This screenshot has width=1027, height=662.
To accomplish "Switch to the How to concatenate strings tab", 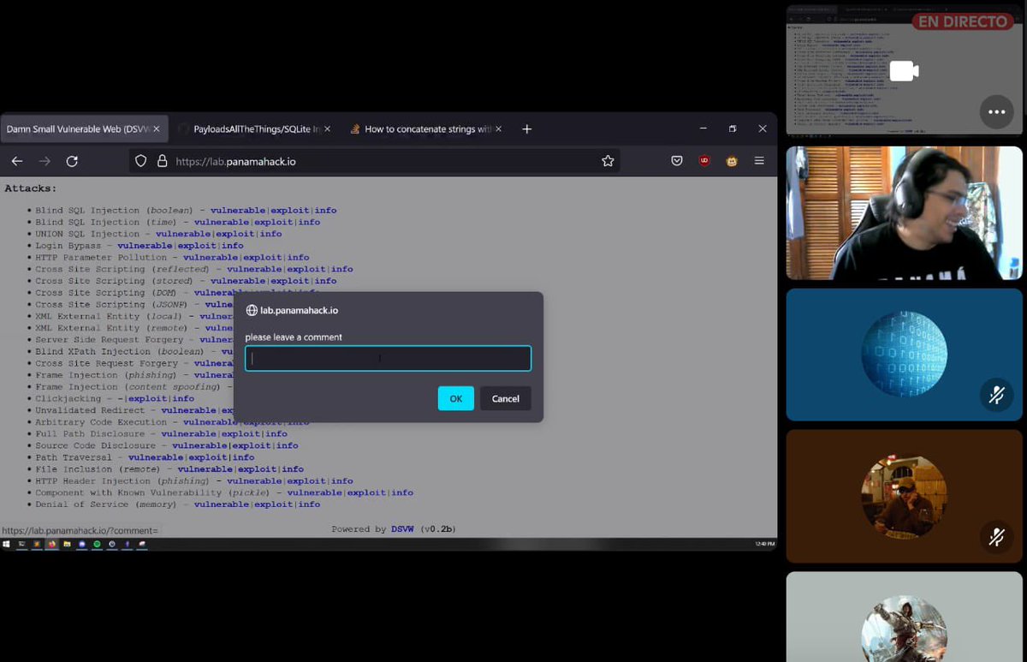I will pyautogui.click(x=427, y=129).
